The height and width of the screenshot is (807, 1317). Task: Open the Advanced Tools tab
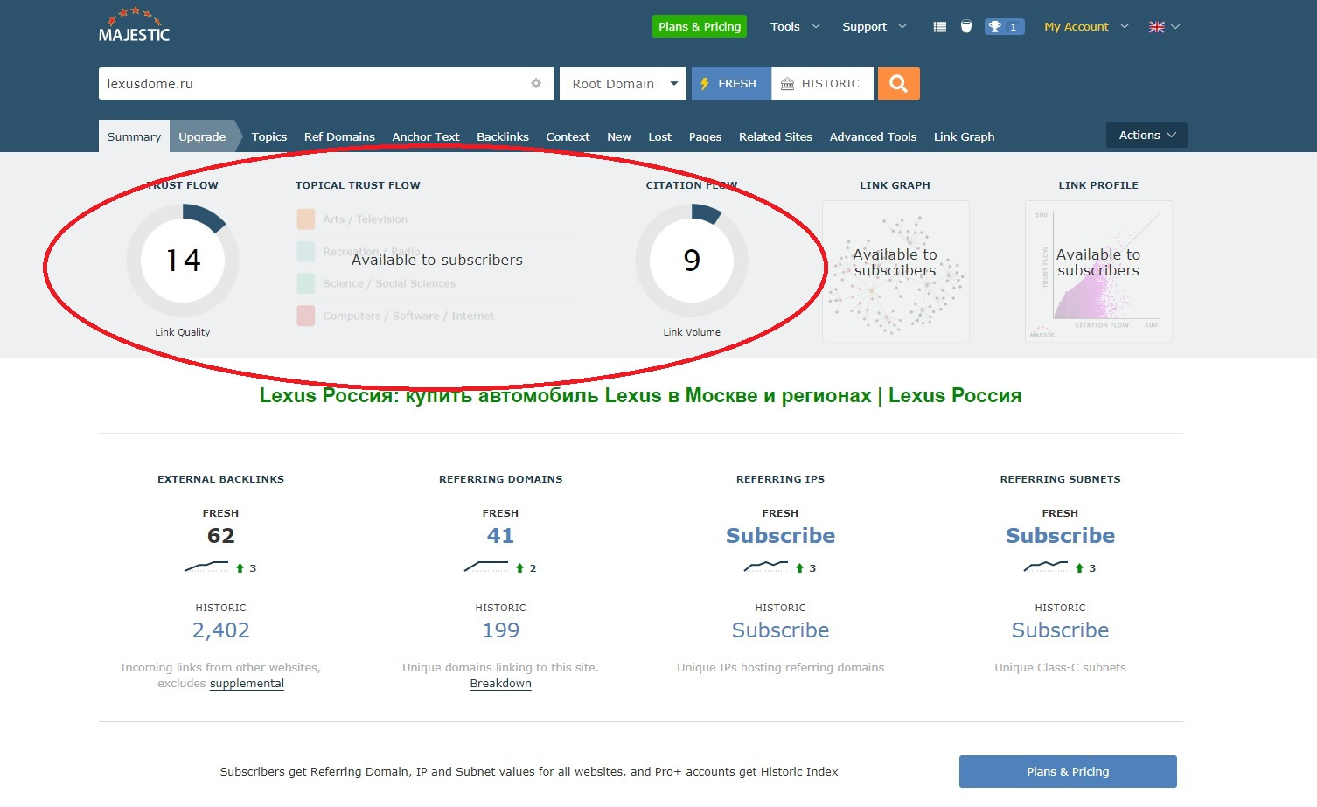(x=873, y=136)
